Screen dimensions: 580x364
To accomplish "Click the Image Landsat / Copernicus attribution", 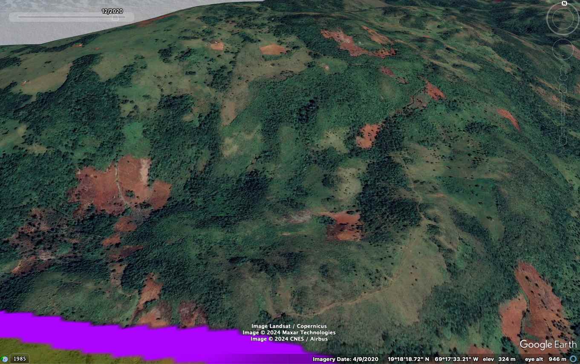I will 289,326.
